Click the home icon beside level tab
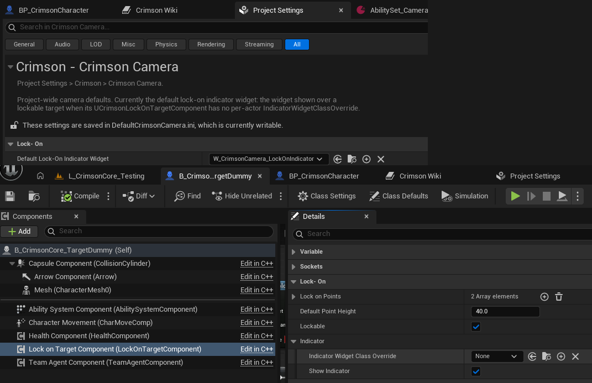This screenshot has width=592, height=383. [x=40, y=176]
